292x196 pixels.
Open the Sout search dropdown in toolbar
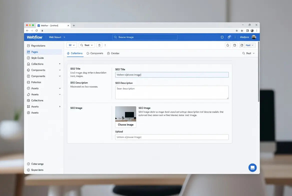(87, 45)
